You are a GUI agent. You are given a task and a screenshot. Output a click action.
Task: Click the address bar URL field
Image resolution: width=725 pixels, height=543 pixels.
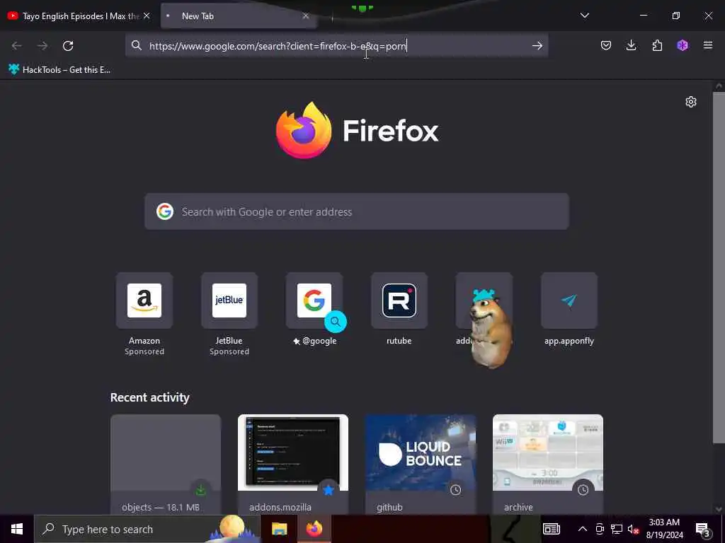(336, 46)
